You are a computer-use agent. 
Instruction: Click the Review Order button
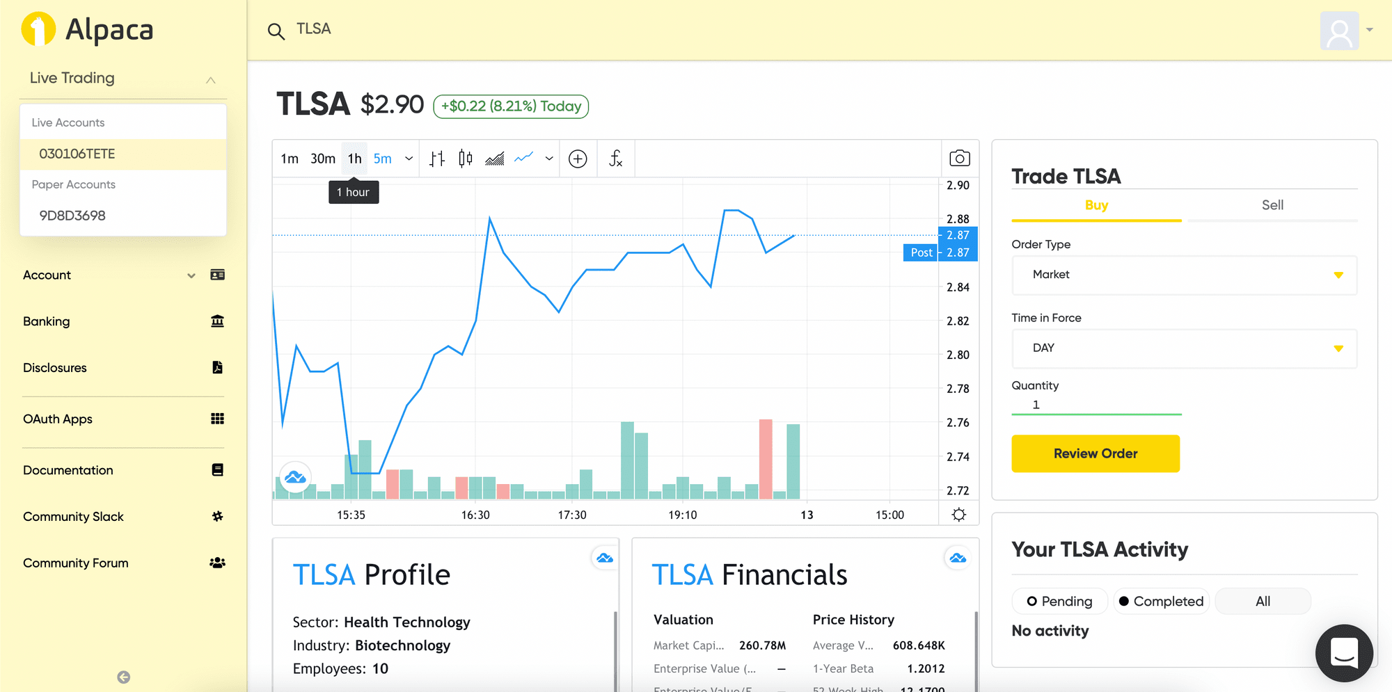tap(1096, 453)
